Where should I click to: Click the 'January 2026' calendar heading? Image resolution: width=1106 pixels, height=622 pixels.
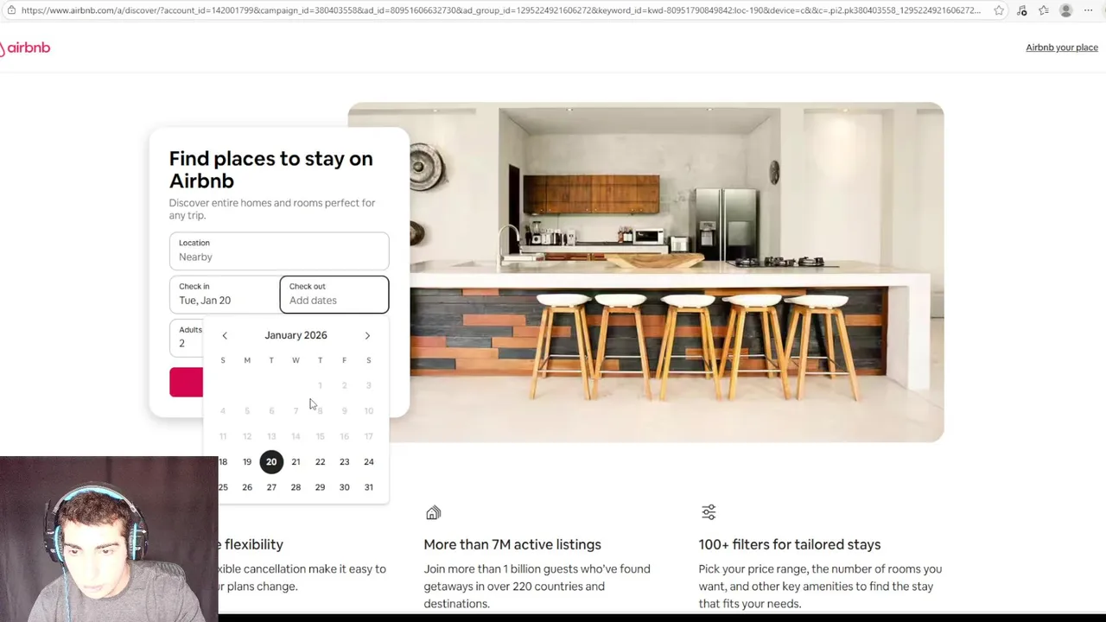[296, 335]
